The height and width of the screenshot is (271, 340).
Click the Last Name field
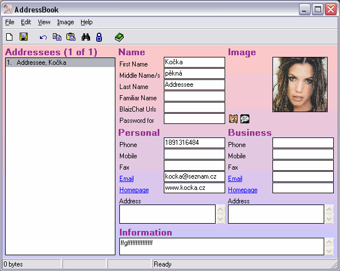pyautogui.click(x=194, y=85)
